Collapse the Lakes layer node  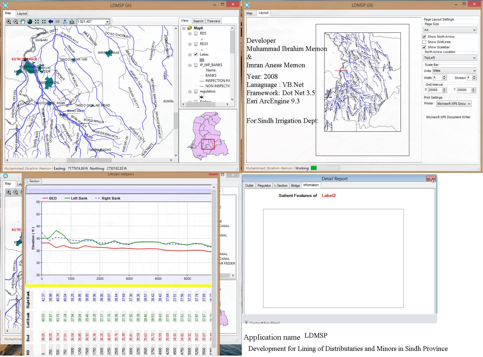pos(190,55)
